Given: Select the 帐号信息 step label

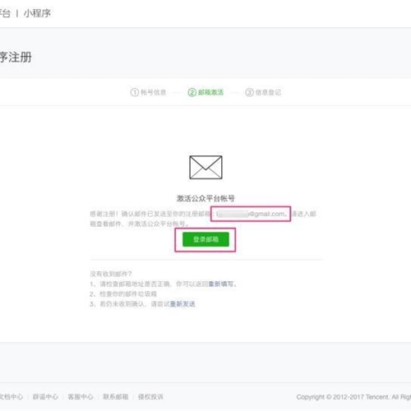Looking at the screenshot, I should click(x=154, y=92).
